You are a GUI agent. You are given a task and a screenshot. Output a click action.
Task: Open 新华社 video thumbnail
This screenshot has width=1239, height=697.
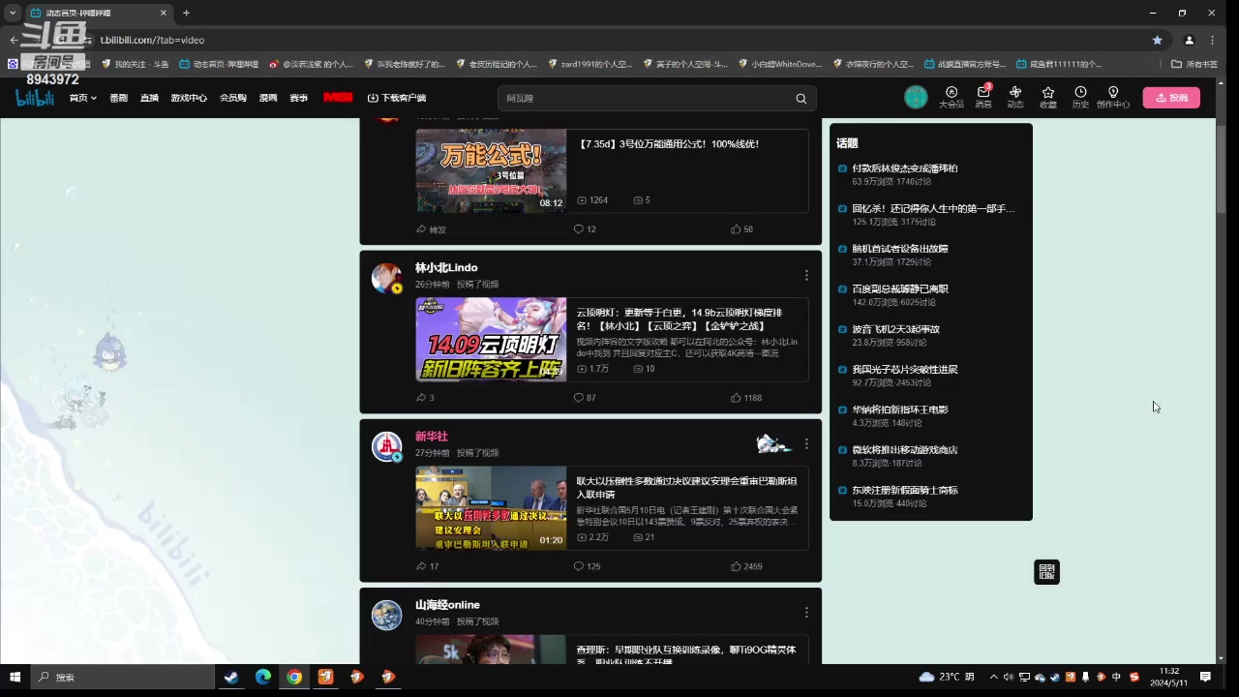491,508
